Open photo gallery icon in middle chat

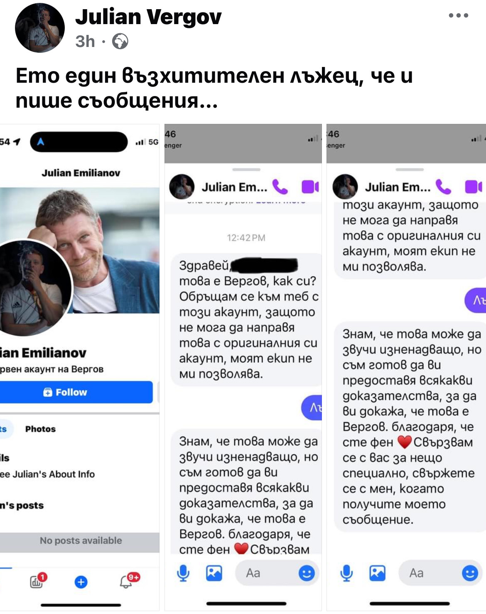pyautogui.click(x=214, y=573)
